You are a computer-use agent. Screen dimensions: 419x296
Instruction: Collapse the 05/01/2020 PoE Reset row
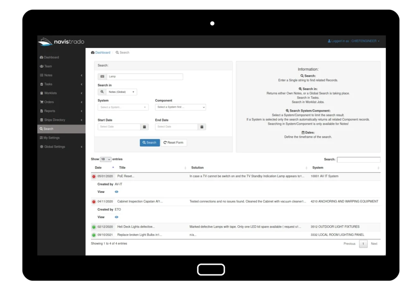click(94, 177)
